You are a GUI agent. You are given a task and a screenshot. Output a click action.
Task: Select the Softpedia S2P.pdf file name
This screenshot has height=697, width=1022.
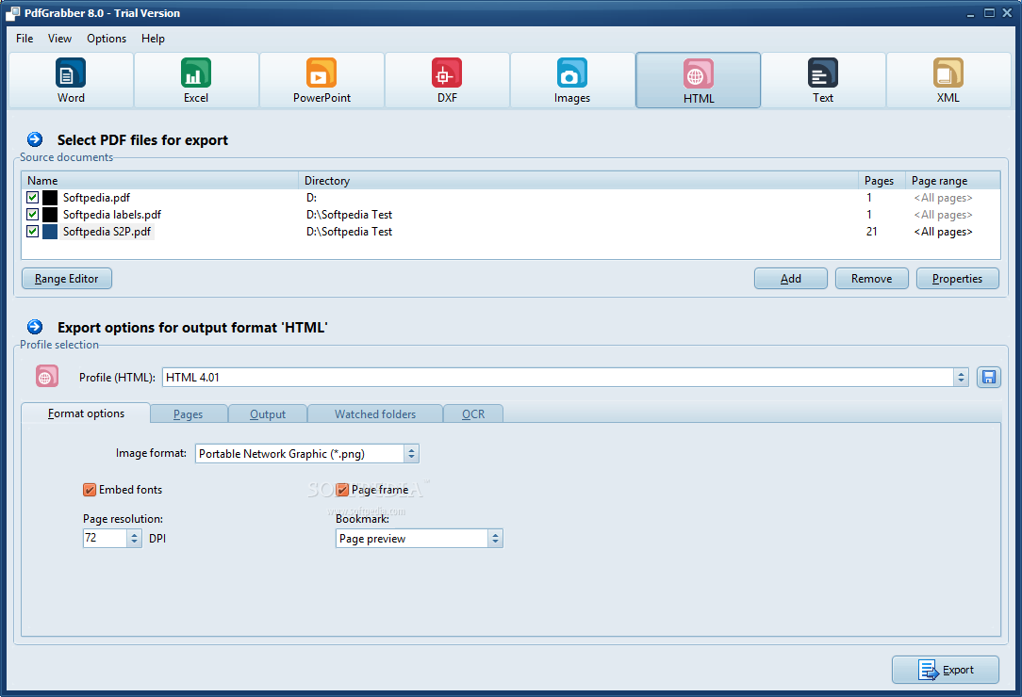click(x=107, y=232)
